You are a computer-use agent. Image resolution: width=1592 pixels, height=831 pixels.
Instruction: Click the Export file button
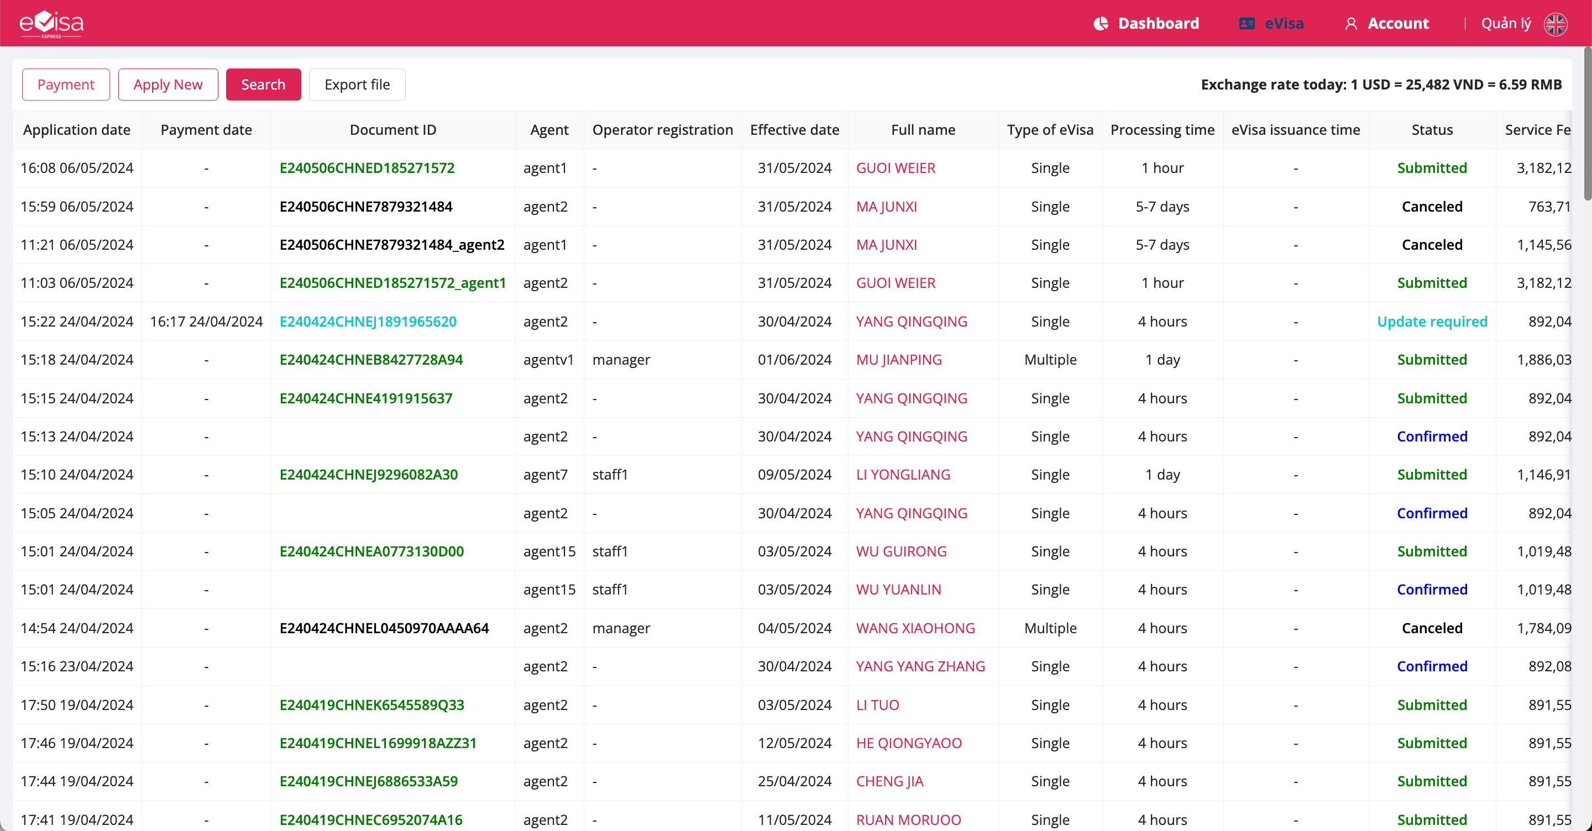click(357, 85)
